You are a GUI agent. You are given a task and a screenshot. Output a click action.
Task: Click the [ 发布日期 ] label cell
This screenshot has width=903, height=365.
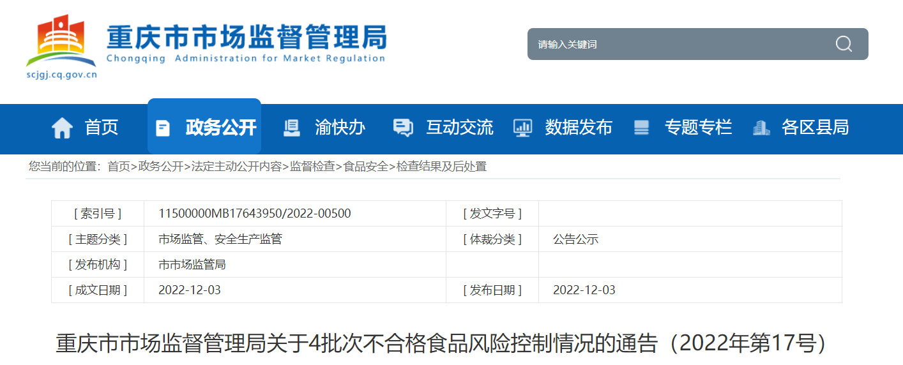492,290
